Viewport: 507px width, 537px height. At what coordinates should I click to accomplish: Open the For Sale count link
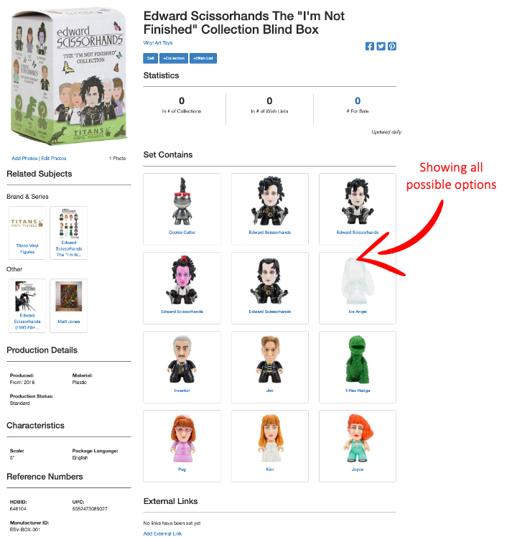(358, 101)
